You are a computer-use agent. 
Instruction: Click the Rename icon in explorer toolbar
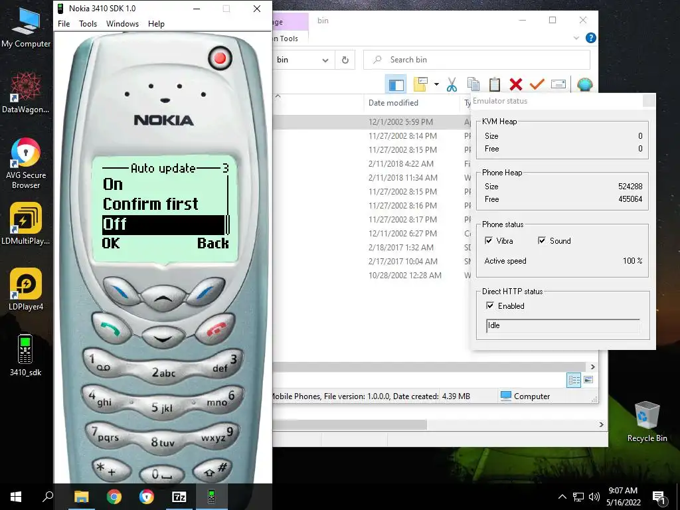558,84
